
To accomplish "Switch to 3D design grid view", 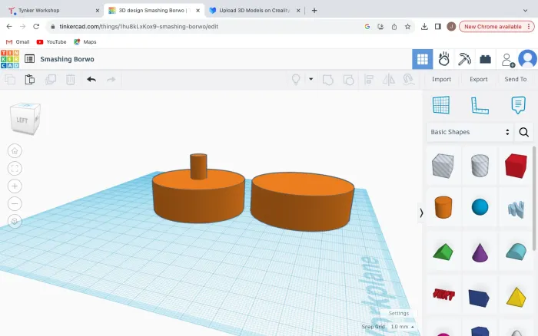I will tap(421, 59).
